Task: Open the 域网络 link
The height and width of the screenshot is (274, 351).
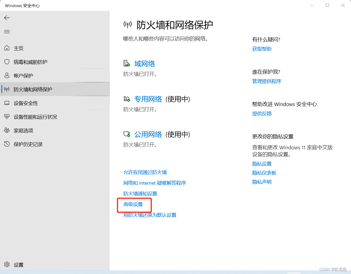Action: [145, 64]
